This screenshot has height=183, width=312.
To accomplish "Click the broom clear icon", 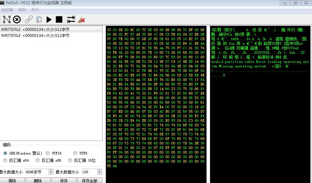I will click(81, 19).
